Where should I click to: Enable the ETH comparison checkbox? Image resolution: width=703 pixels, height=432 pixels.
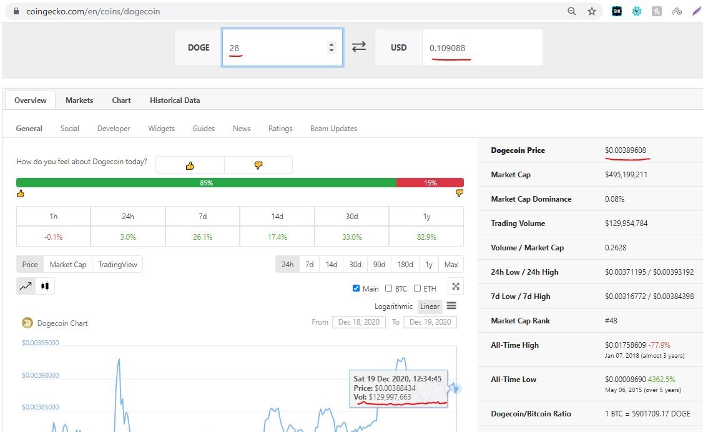[417, 288]
